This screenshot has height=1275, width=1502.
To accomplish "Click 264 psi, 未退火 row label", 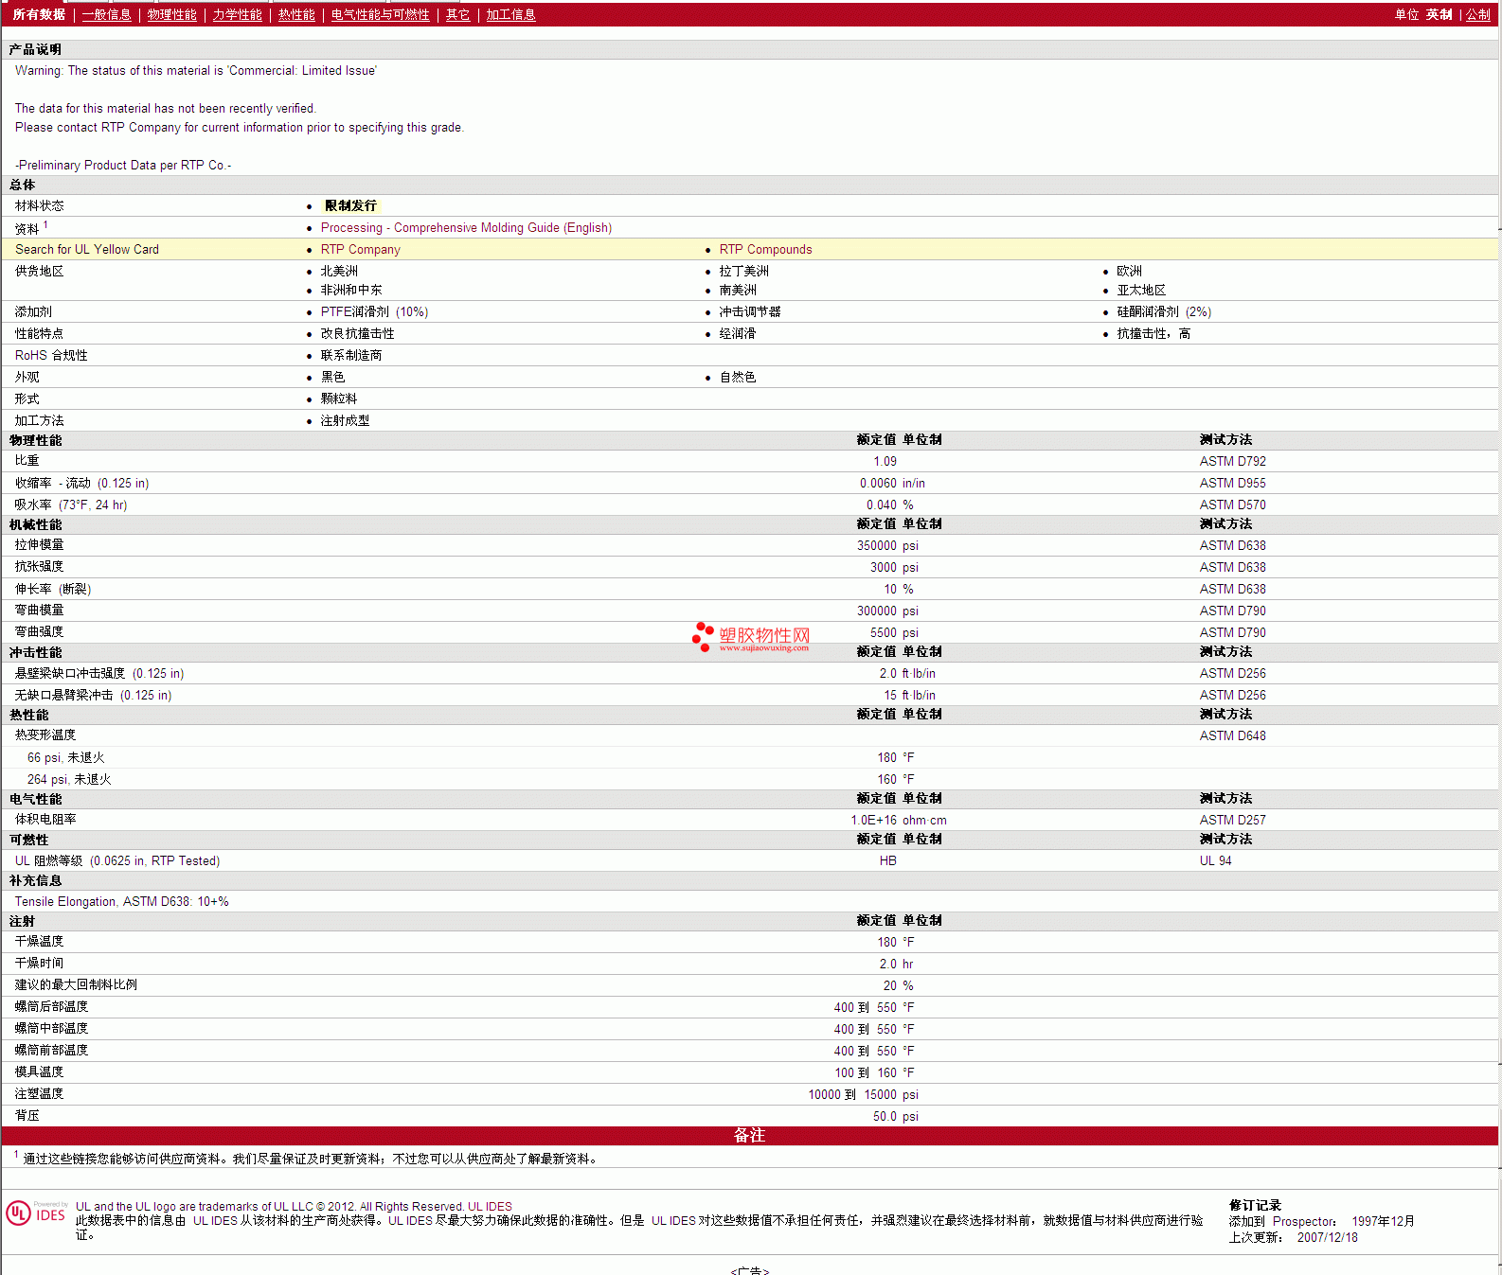I will click(69, 780).
